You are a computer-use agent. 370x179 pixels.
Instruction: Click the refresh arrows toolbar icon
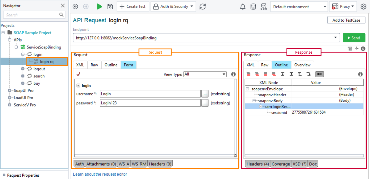203,7
